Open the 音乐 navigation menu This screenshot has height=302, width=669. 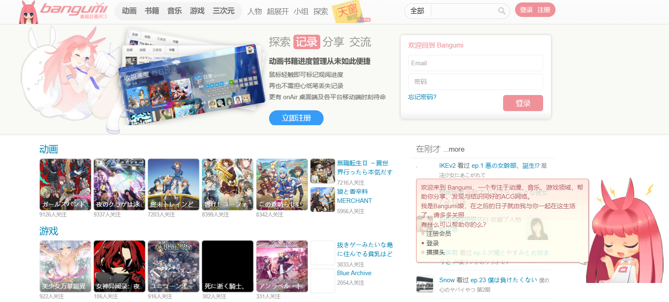pos(175,11)
